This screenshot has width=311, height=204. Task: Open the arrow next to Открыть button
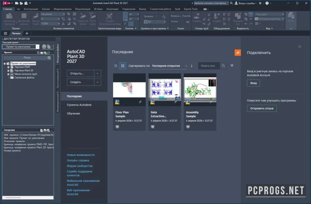pyautogui.click(x=98, y=73)
